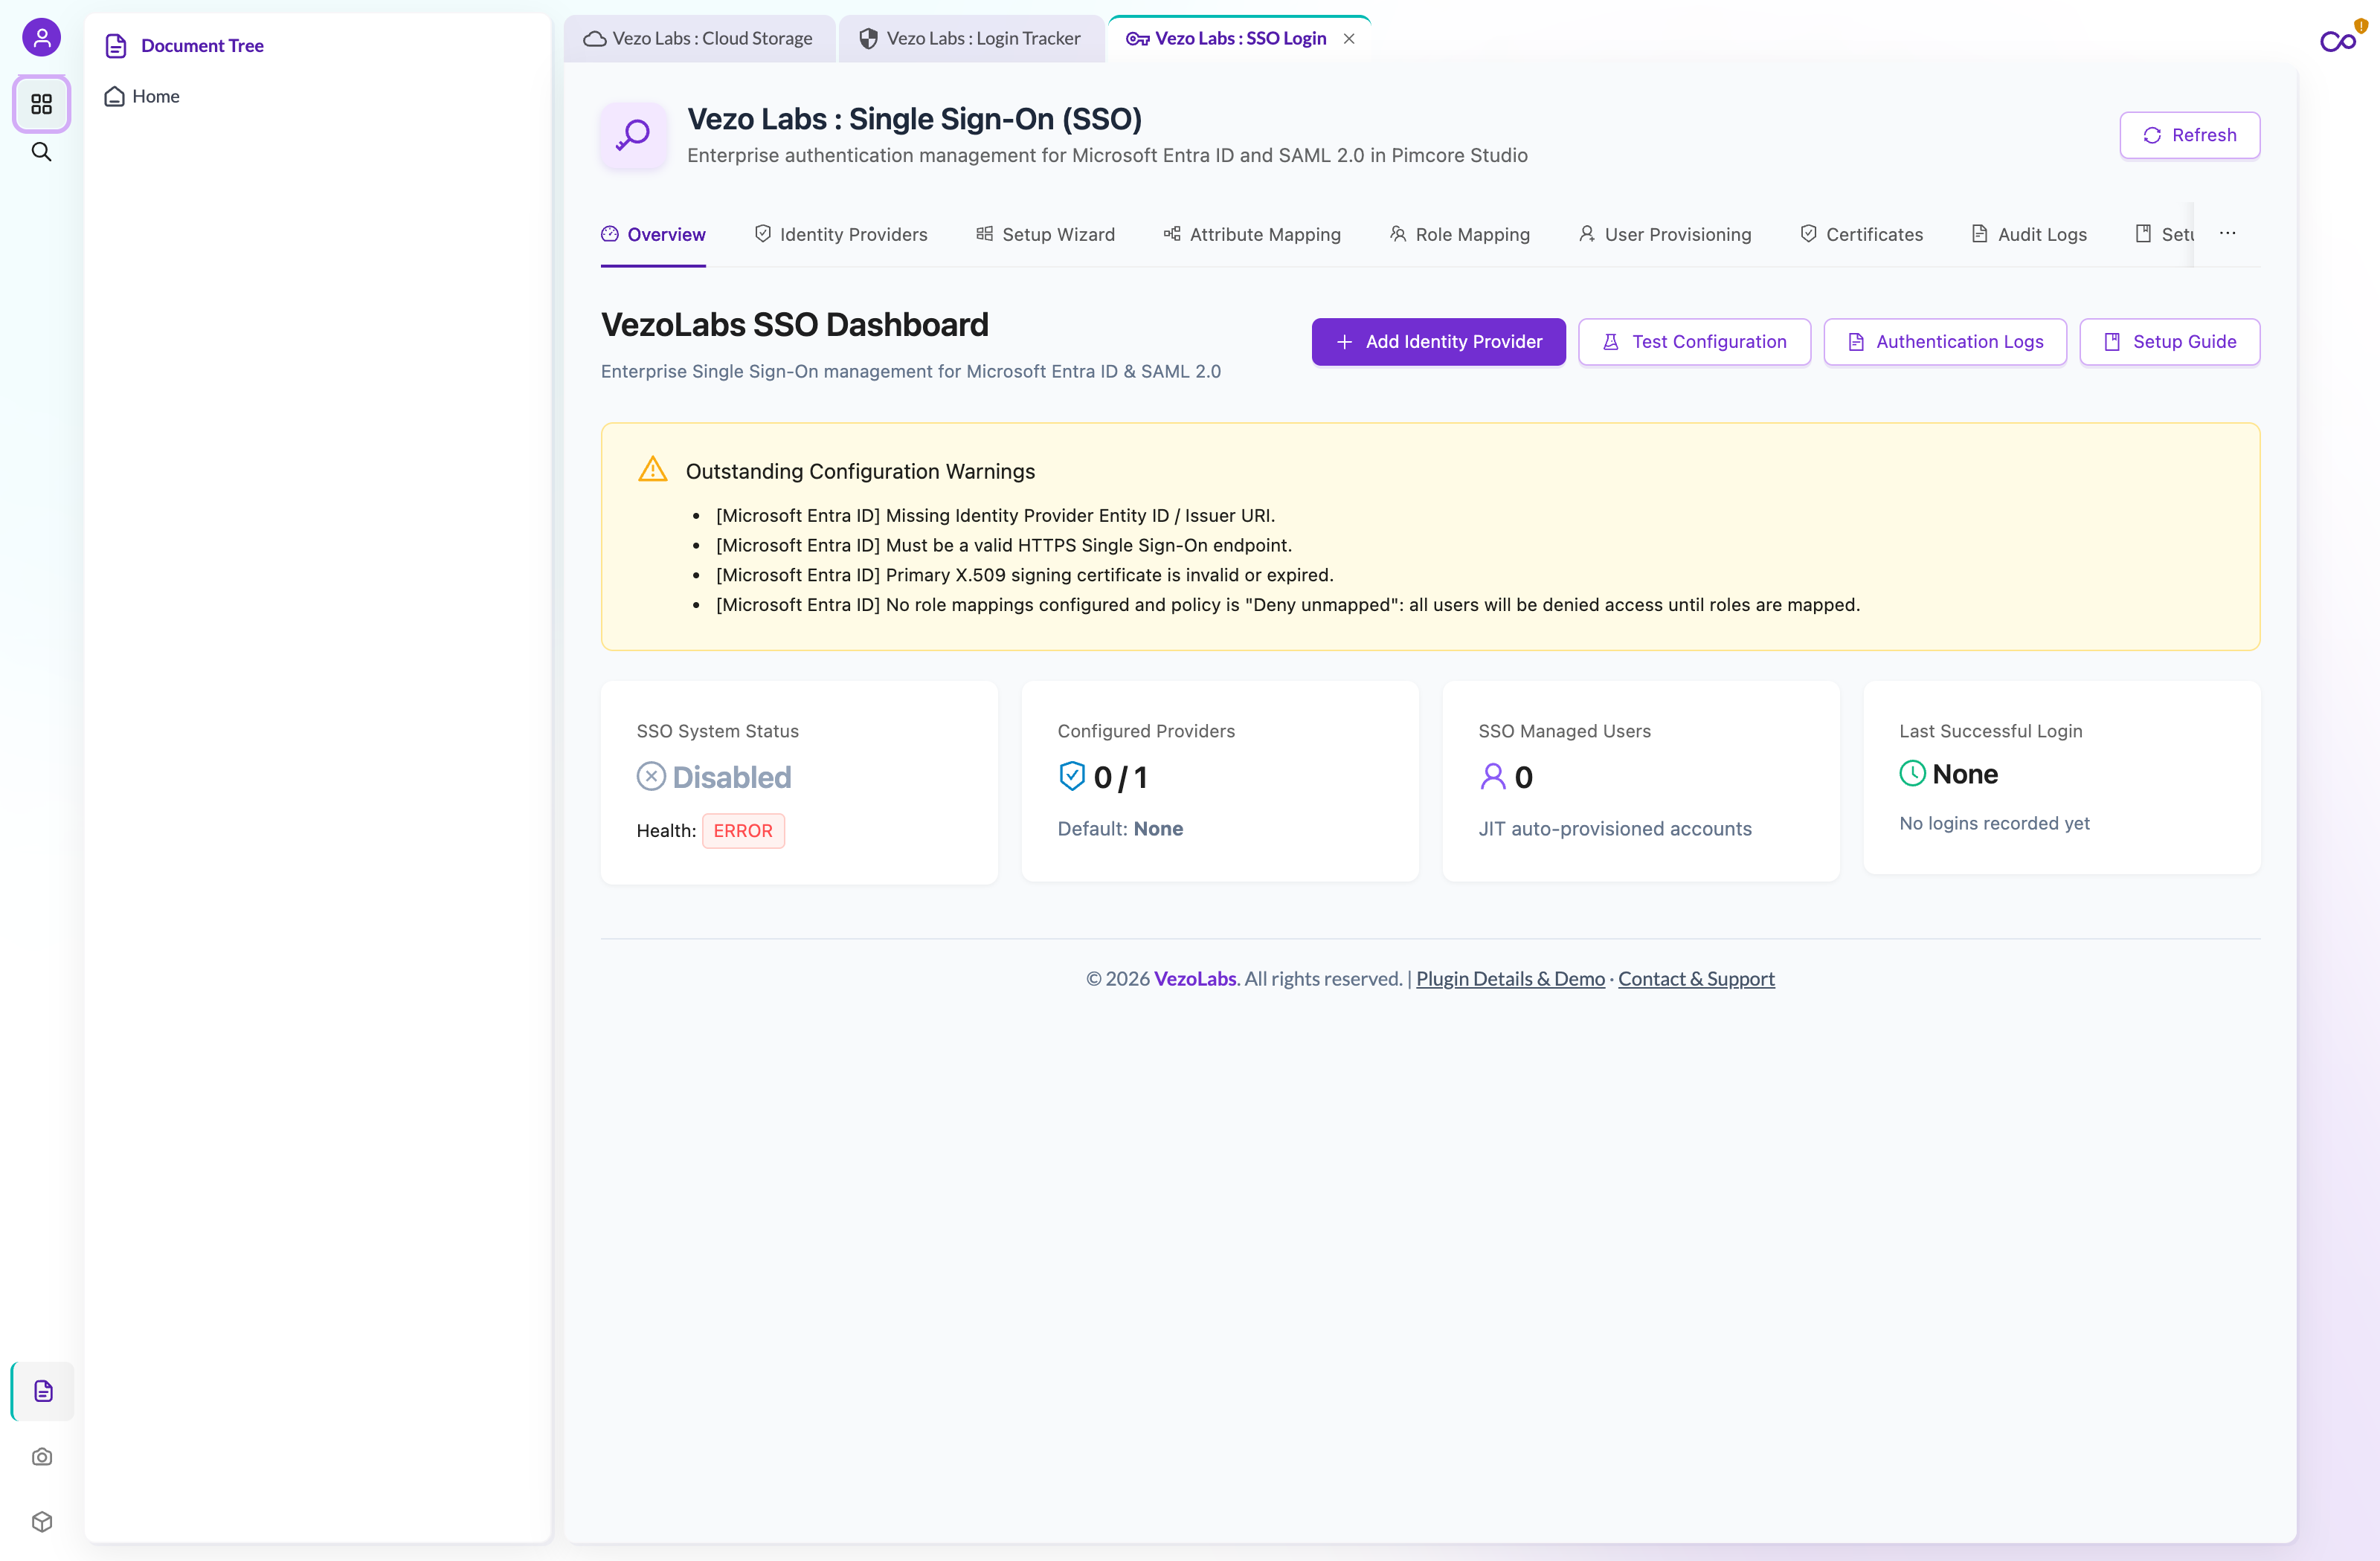This screenshot has width=2380, height=1561.
Task: Select the documents icon in bottom sidebar
Action: tap(42, 1390)
